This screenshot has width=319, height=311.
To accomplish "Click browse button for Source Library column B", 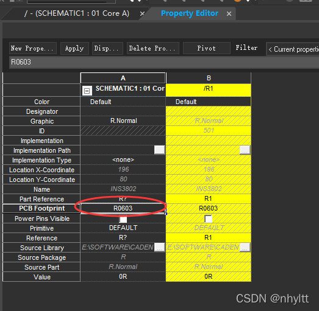I will pyautogui.click(x=245, y=248).
